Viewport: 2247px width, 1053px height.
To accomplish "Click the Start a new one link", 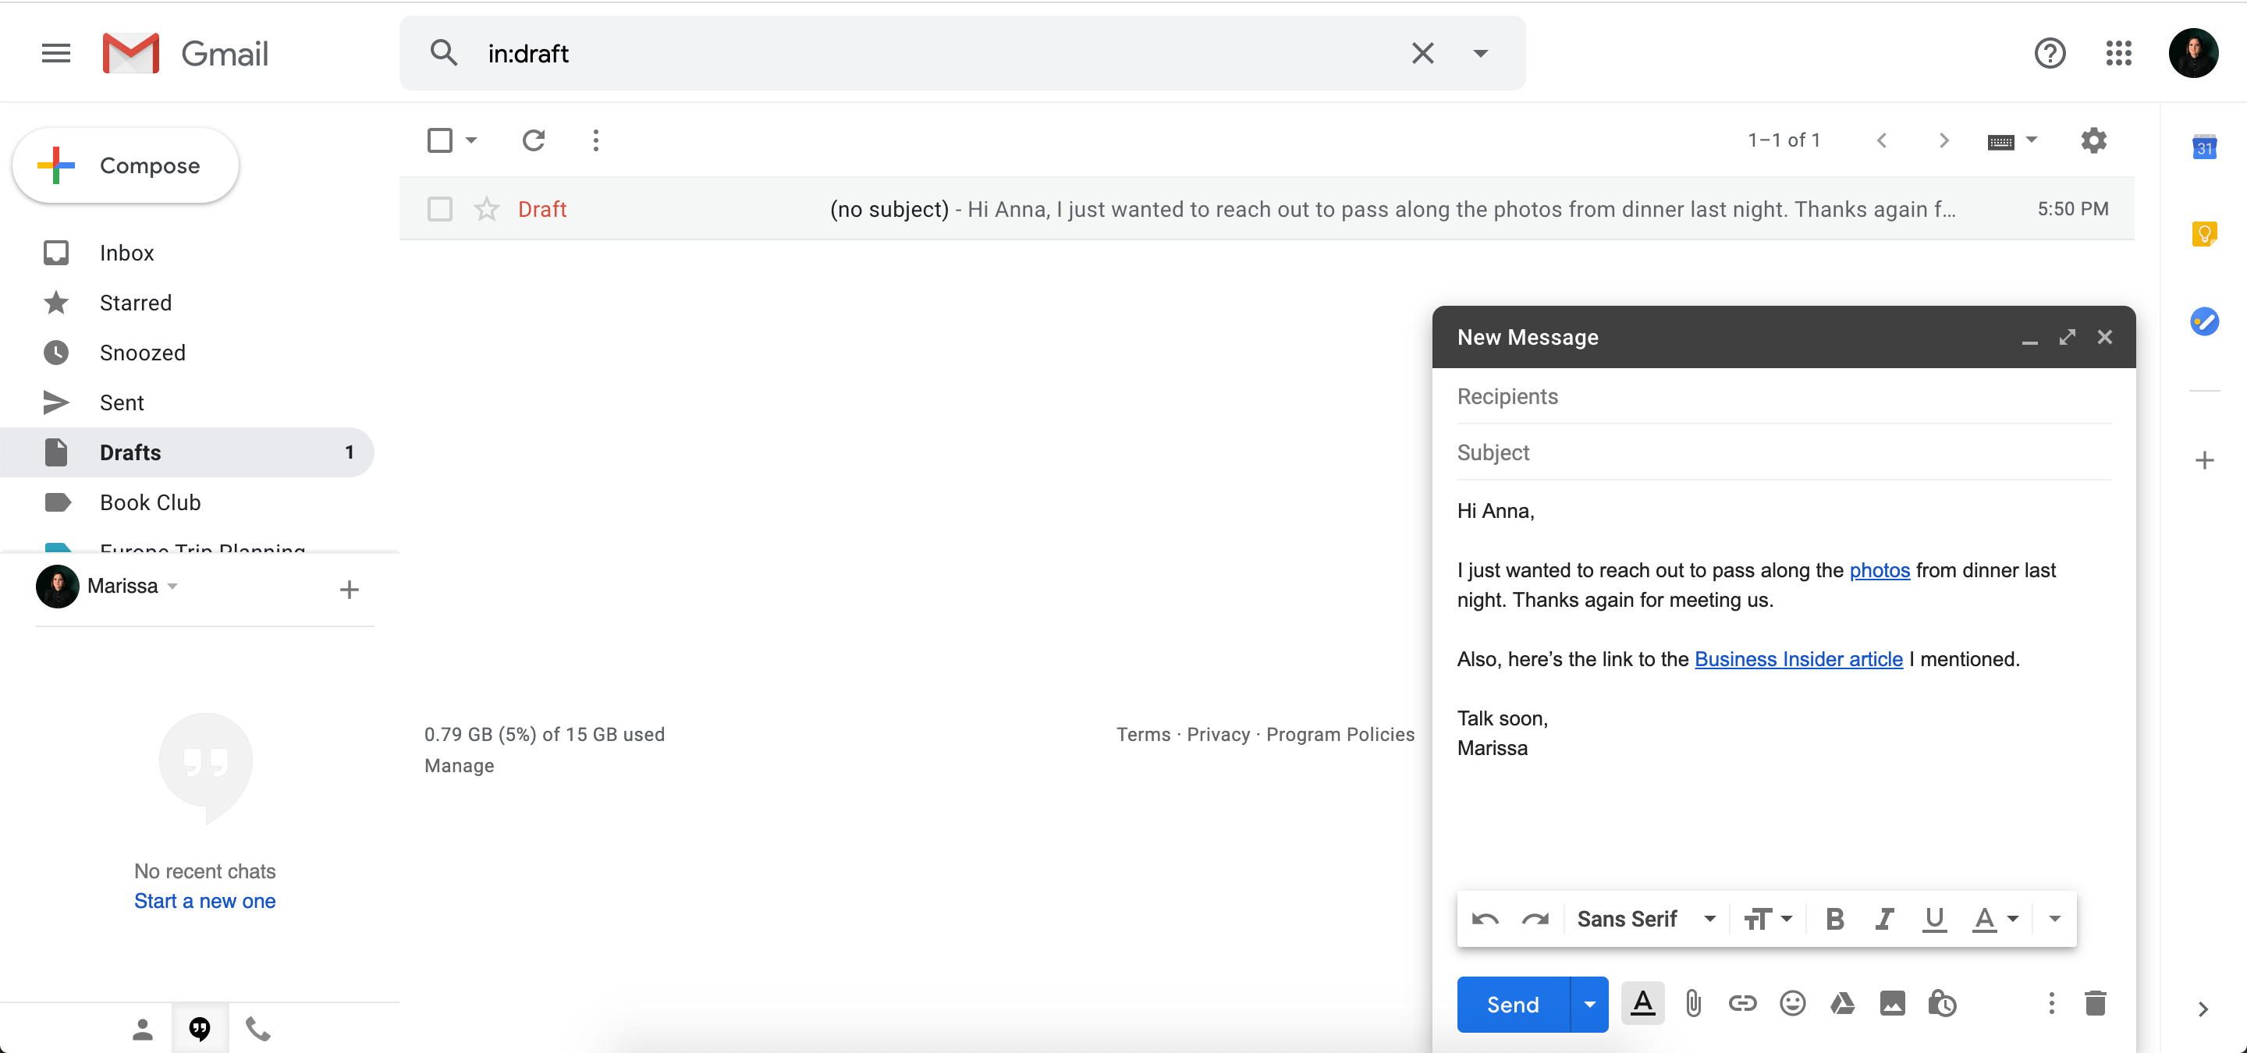I will tap(205, 900).
